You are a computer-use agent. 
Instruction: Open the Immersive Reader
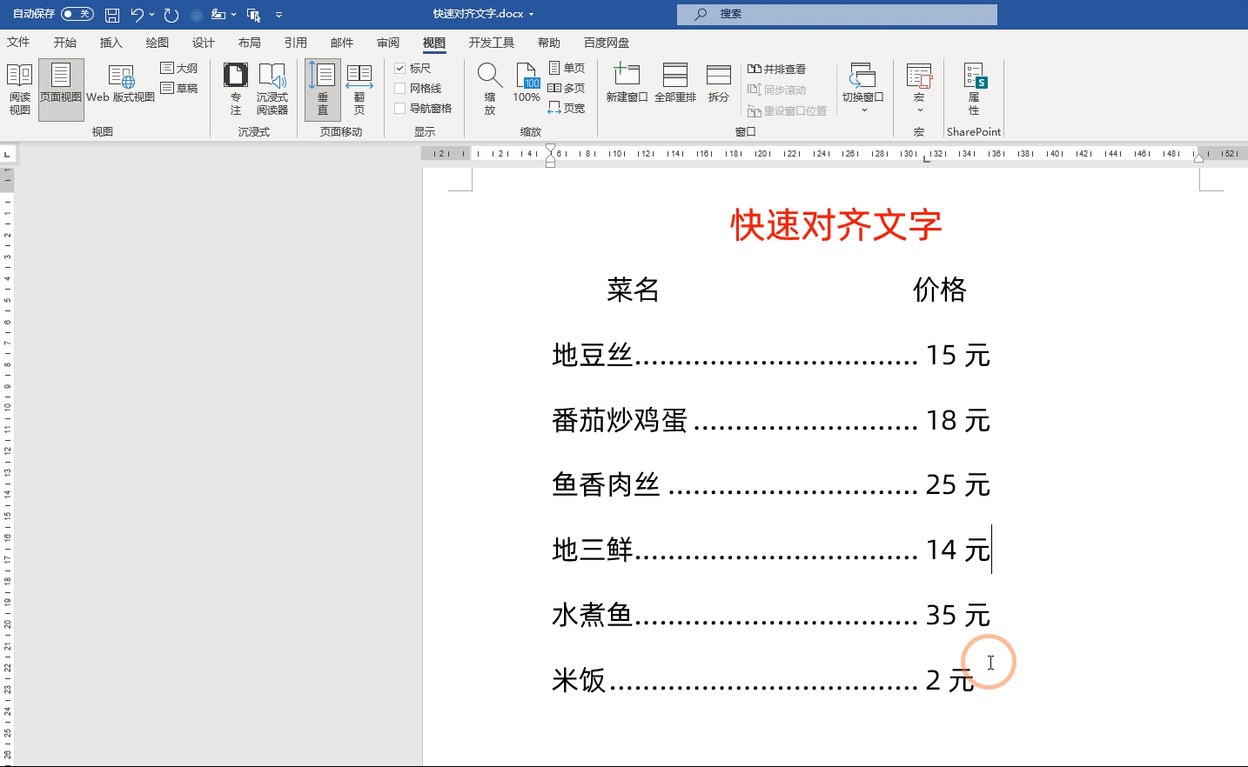(272, 88)
